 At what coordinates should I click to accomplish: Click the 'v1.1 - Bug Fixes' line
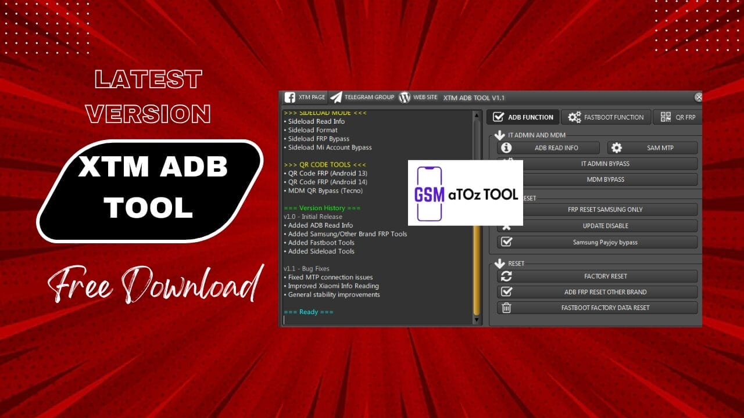tap(306, 269)
